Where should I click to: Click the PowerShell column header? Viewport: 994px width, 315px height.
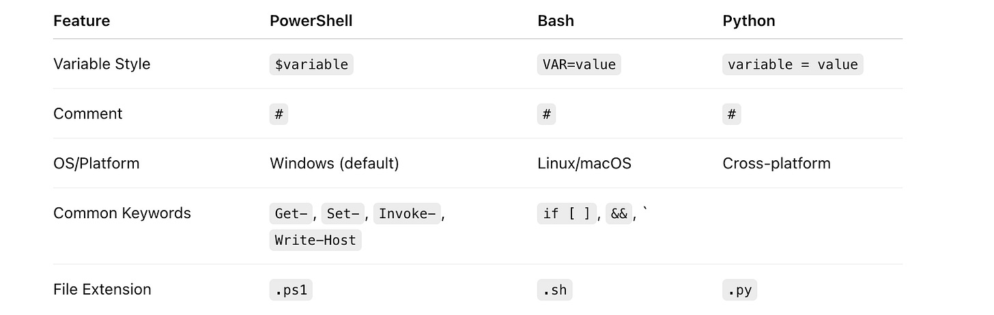311,20
